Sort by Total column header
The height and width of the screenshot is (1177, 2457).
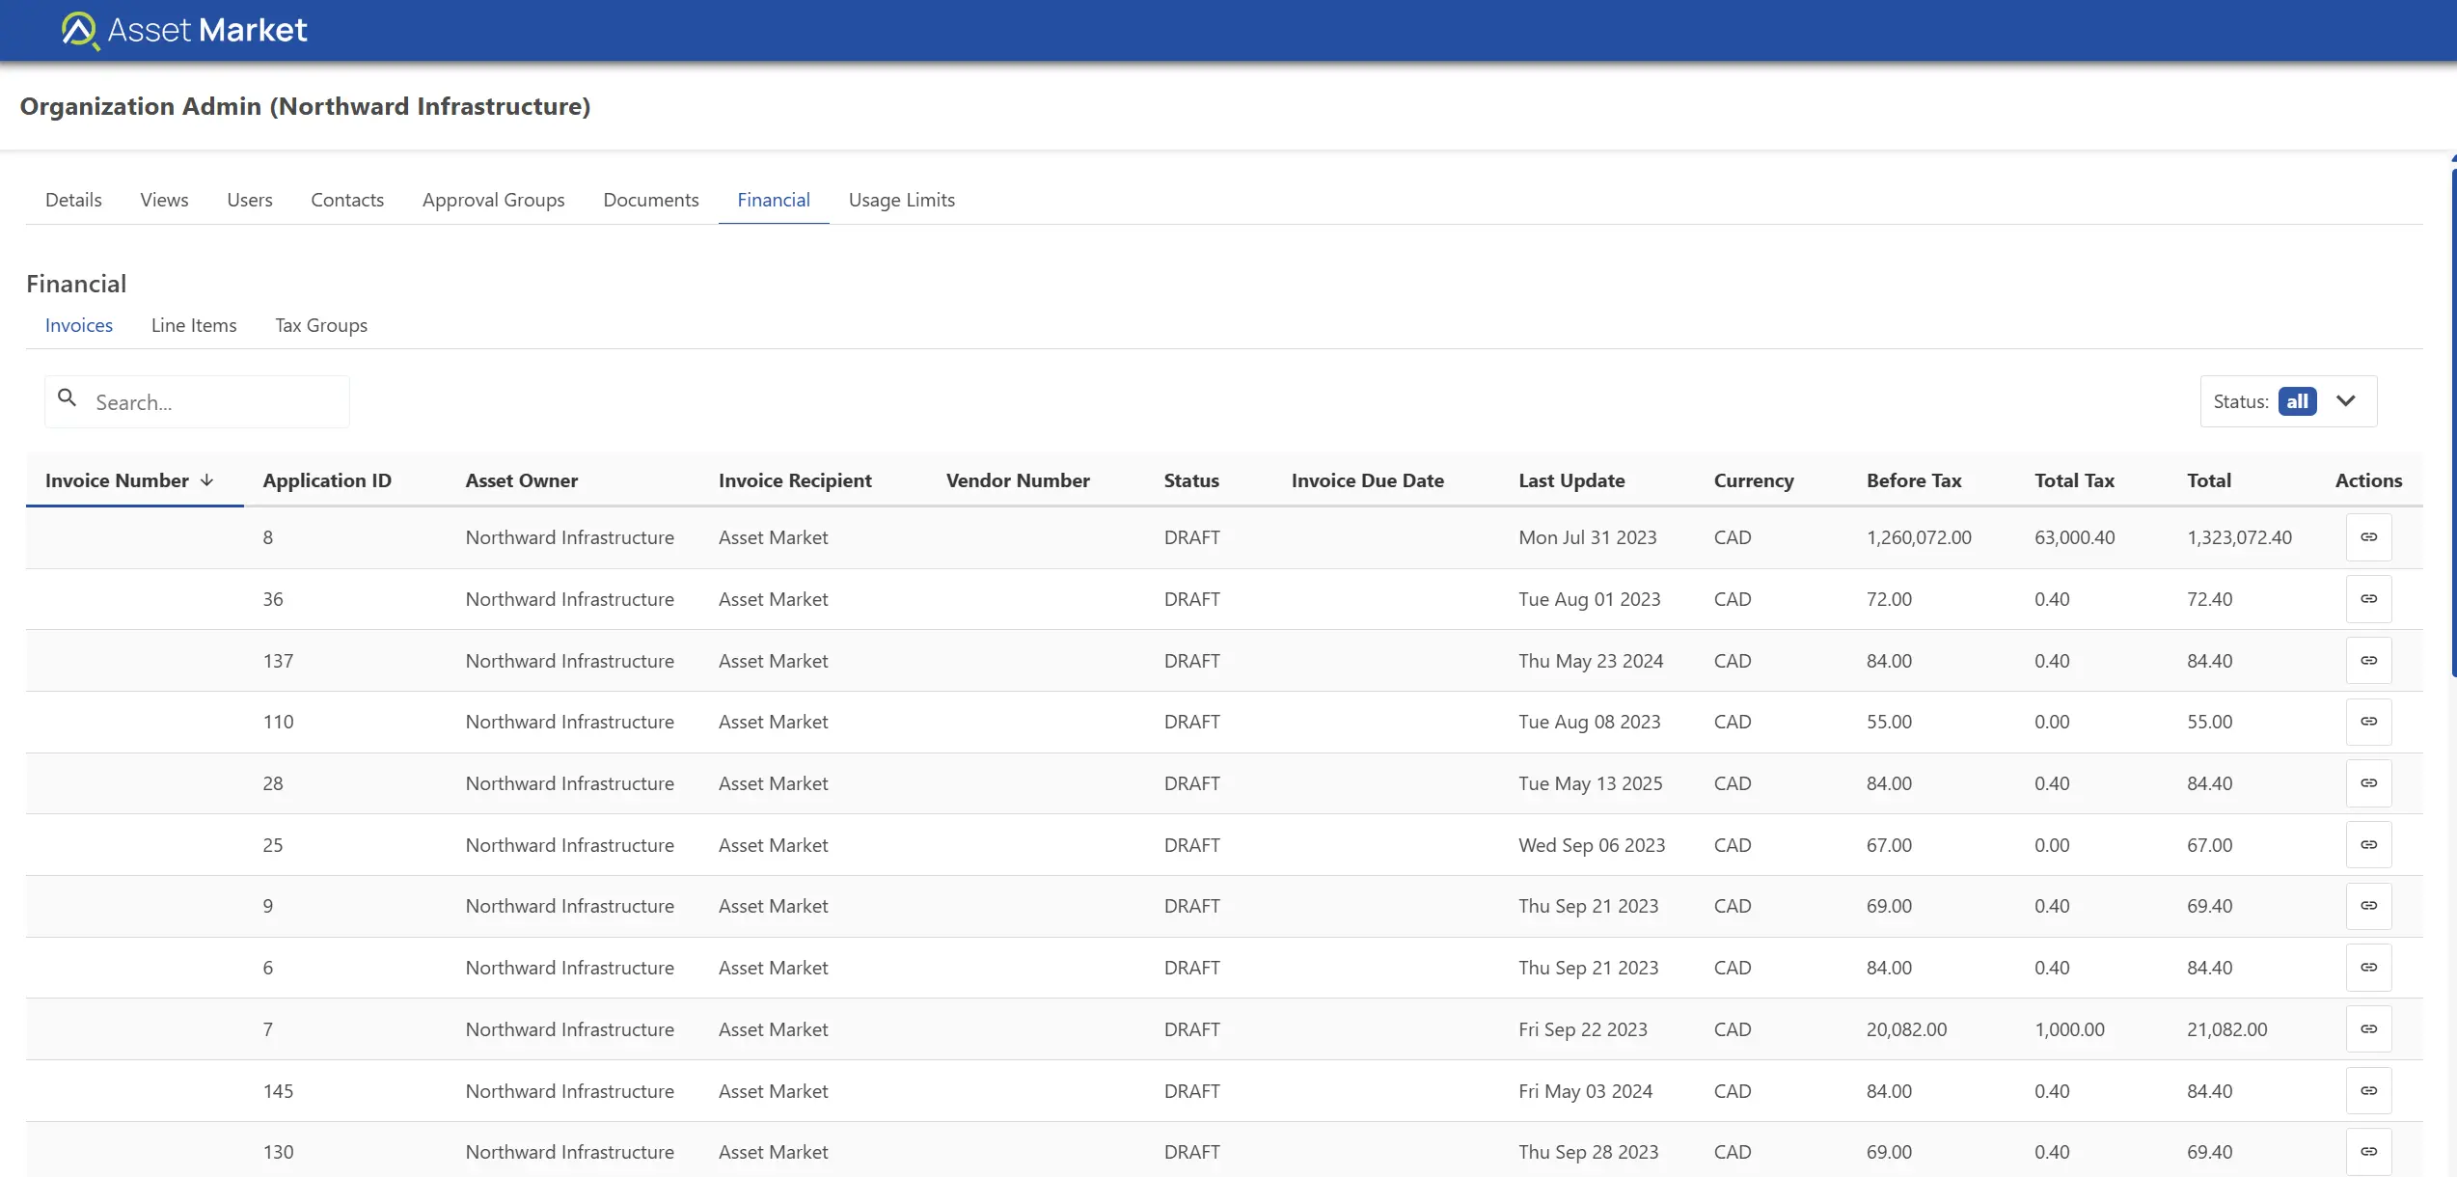(x=2209, y=480)
